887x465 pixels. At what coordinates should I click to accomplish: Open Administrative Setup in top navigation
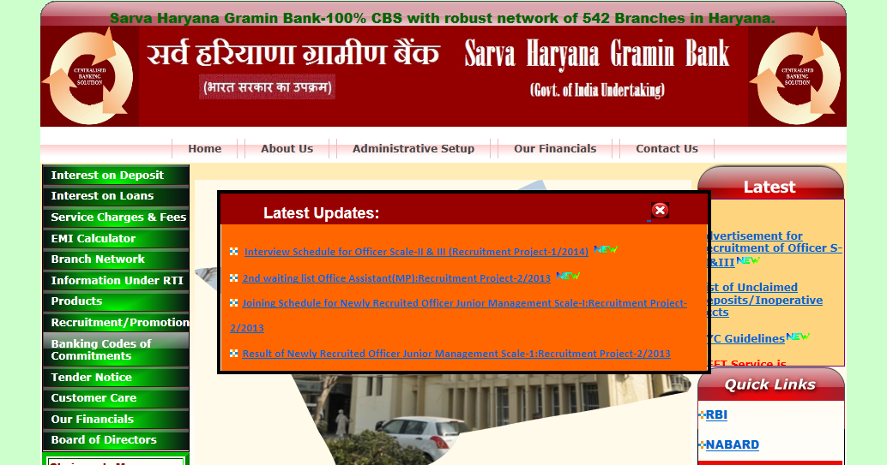(x=413, y=149)
